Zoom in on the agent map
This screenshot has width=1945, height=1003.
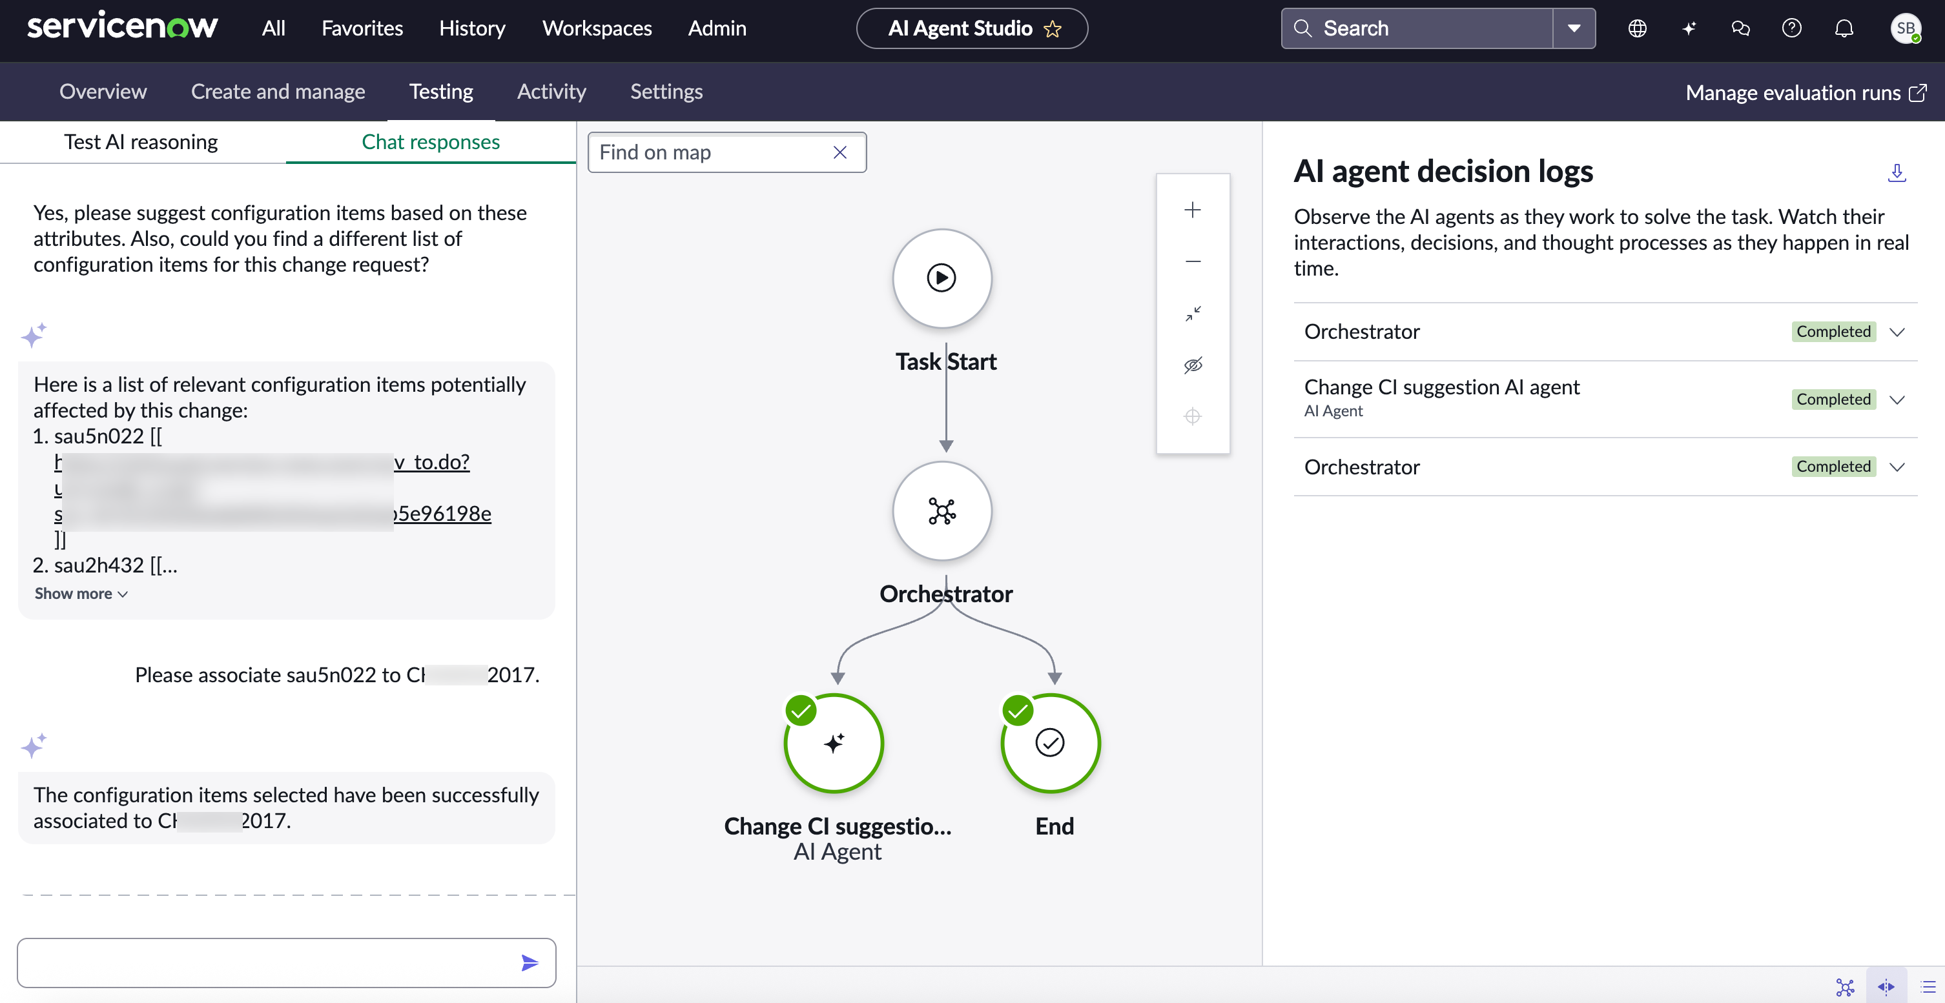point(1193,210)
